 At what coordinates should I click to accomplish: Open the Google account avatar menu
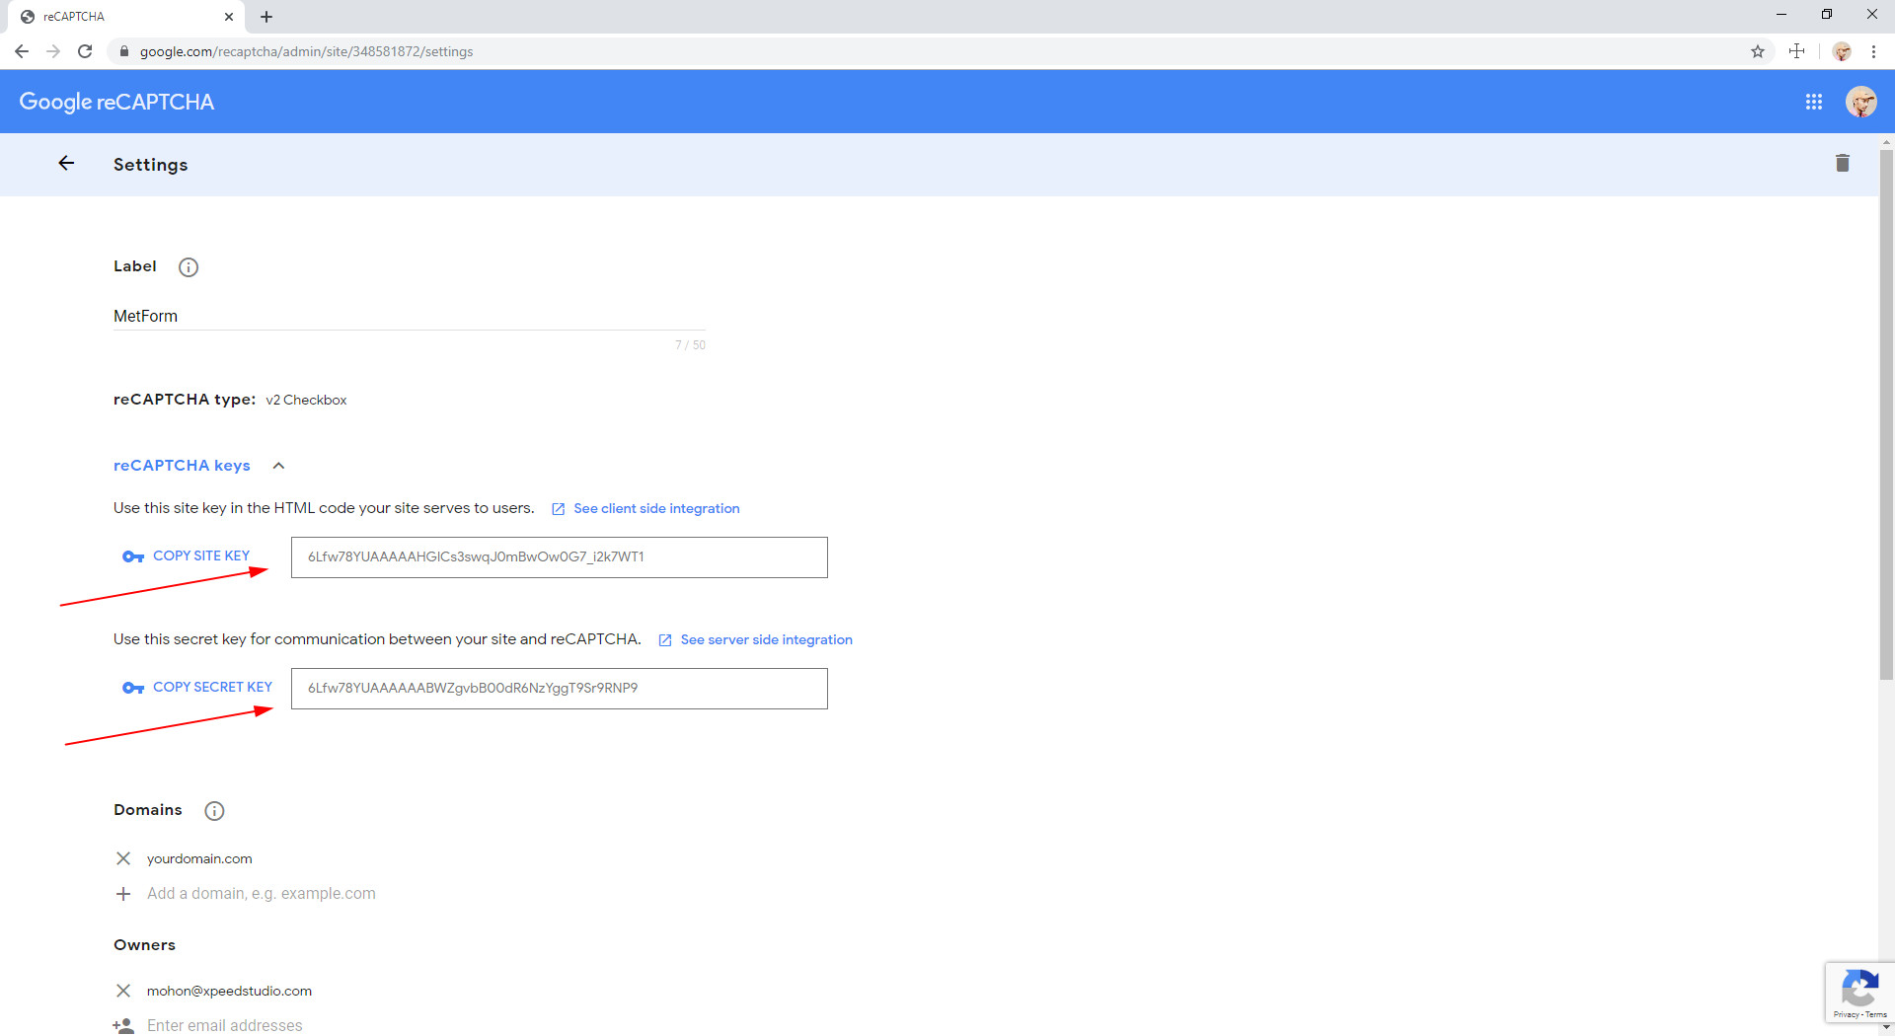(1860, 102)
